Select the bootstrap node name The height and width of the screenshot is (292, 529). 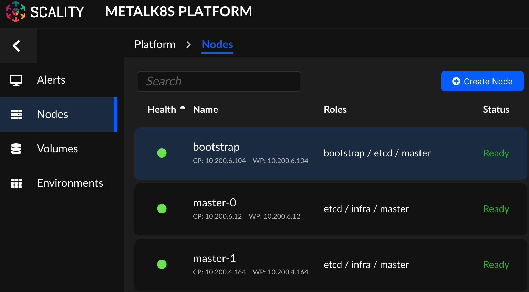click(x=216, y=147)
